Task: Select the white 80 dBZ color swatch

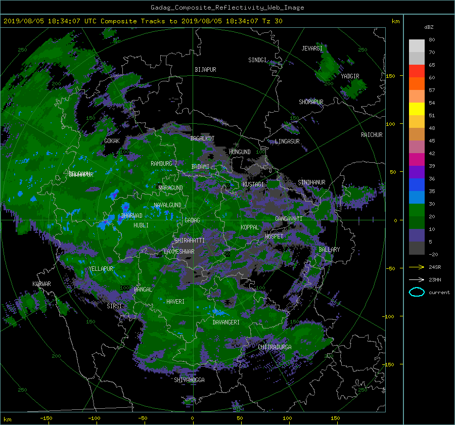Action: coord(417,46)
